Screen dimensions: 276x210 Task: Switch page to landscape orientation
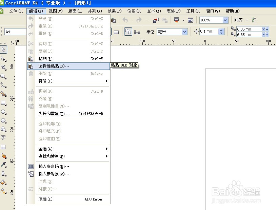116,32
